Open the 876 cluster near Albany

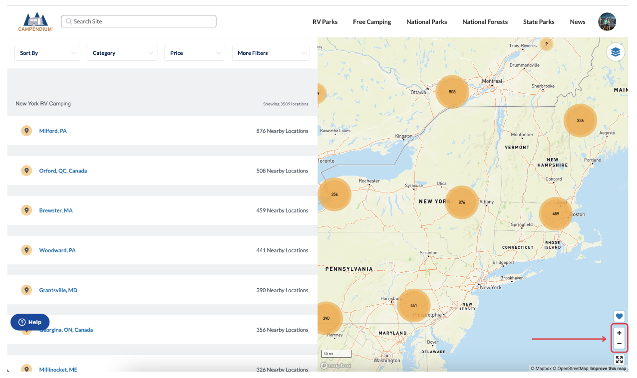click(x=462, y=202)
